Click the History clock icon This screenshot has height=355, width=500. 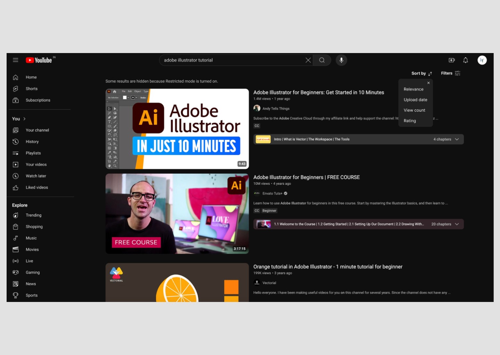pos(16,141)
